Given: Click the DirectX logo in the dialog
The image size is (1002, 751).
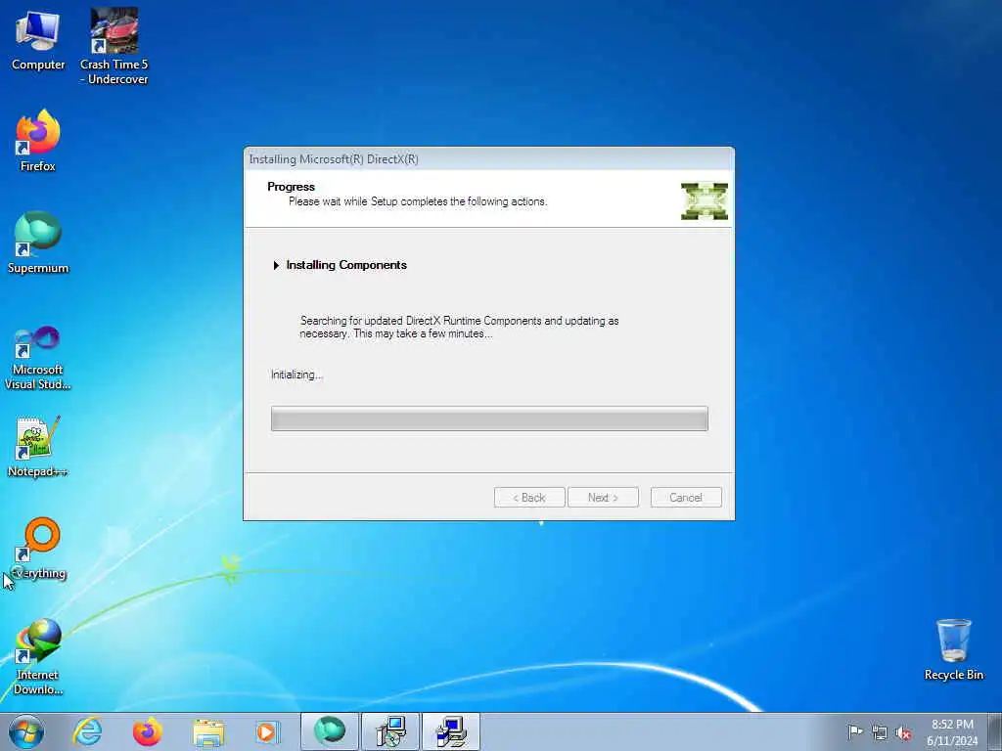Looking at the screenshot, I should [705, 201].
